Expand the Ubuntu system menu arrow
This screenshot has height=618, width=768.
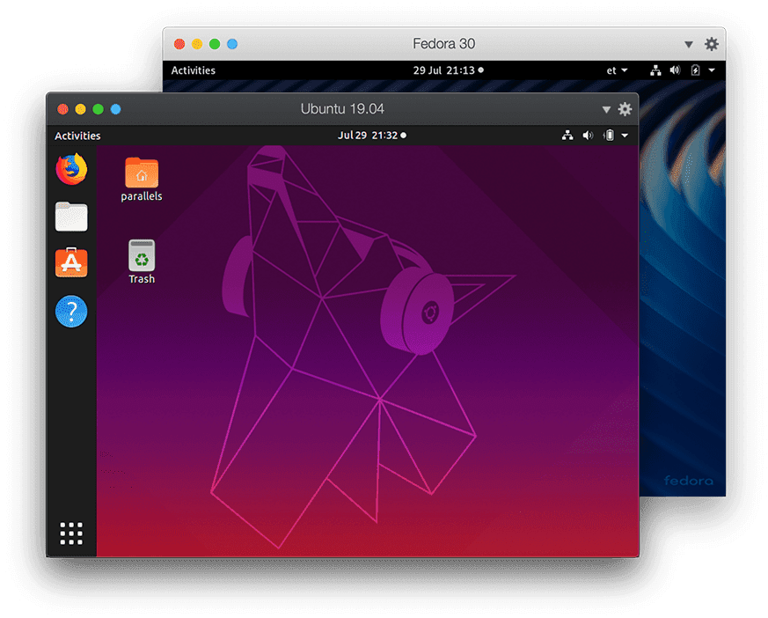coord(625,136)
